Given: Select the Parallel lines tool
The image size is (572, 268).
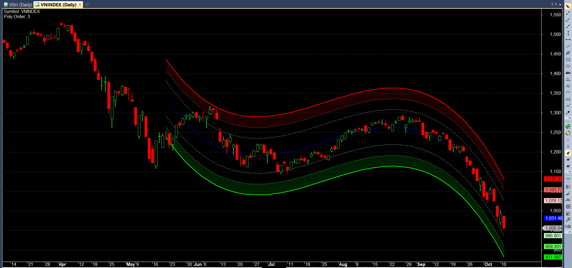Looking at the screenshot, I should [x=568, y=46].
